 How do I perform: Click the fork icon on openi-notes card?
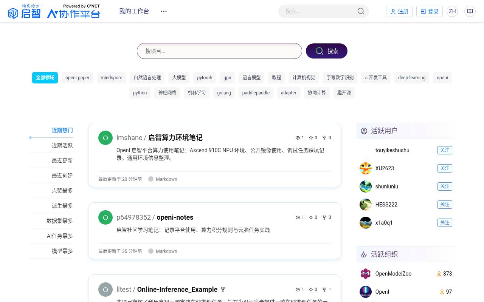[324, 217]
